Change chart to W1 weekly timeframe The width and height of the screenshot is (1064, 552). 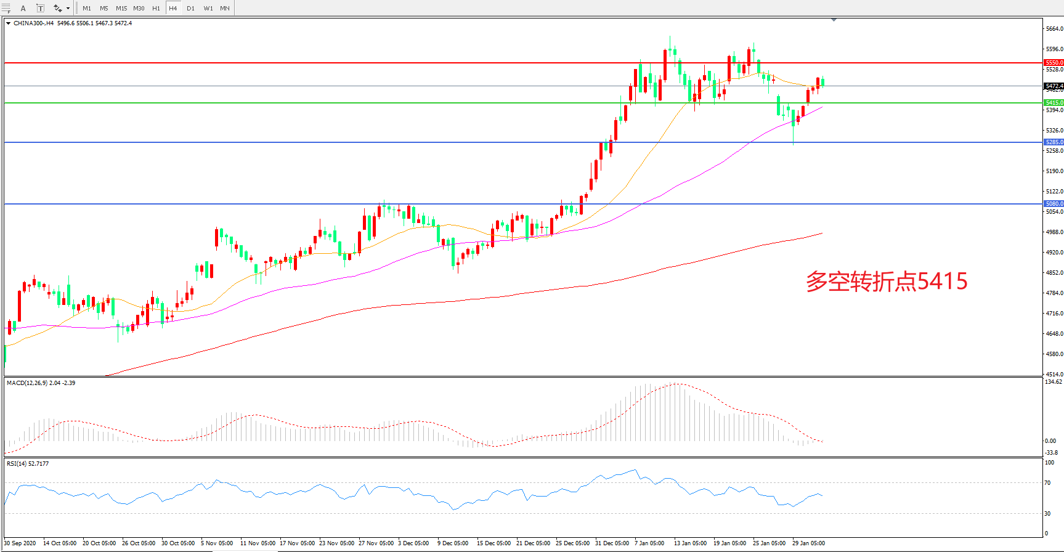click(208, 8)
